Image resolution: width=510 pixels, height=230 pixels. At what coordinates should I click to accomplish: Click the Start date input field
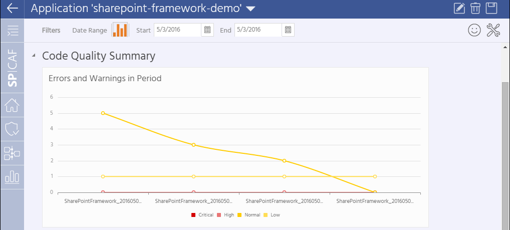(x=177, y=30)
